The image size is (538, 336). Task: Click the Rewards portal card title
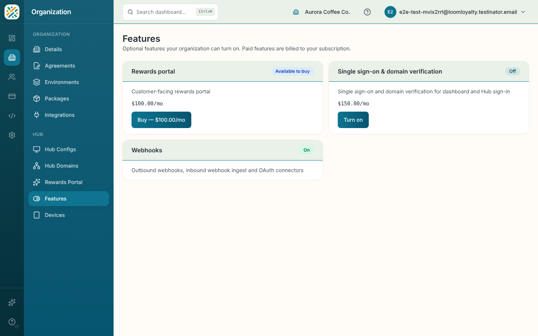click(153, 71)
